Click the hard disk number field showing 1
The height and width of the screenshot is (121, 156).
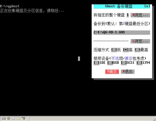pos(128,15)
